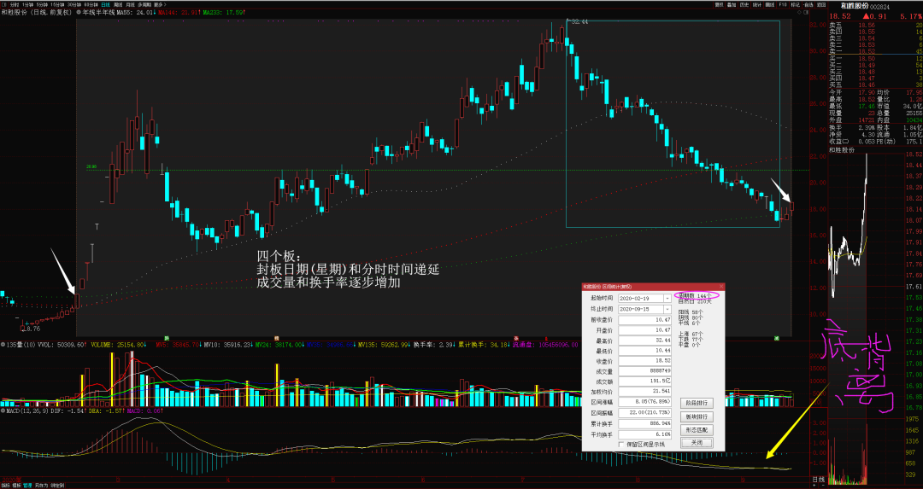The image size is (923, 489).
Task: Click the small window icon before 分时
Action: [4, 5]
